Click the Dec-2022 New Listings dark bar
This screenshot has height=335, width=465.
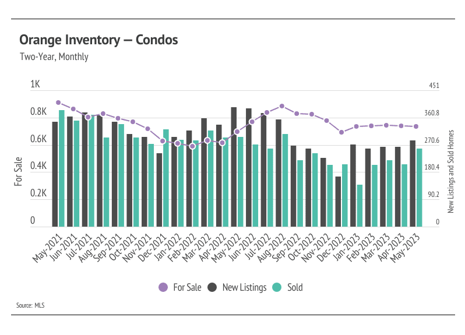click(338, 202)
